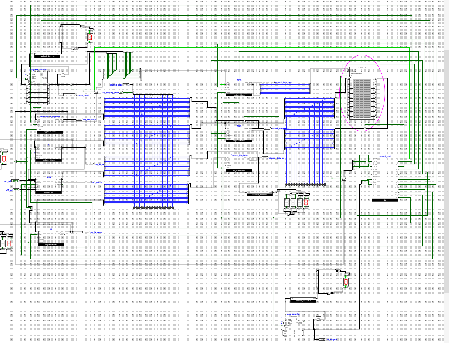Click red hex display in Output_Register digit group
The image size is (449, 343).
point(306,202)
